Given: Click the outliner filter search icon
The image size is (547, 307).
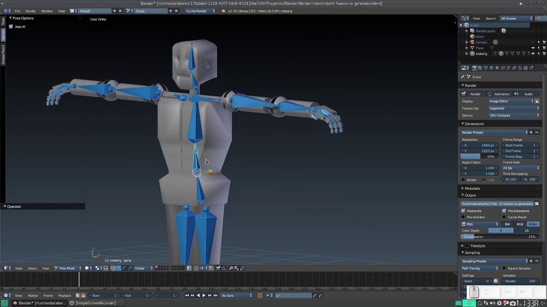Looking at the screenshot, I should point(537,18).
